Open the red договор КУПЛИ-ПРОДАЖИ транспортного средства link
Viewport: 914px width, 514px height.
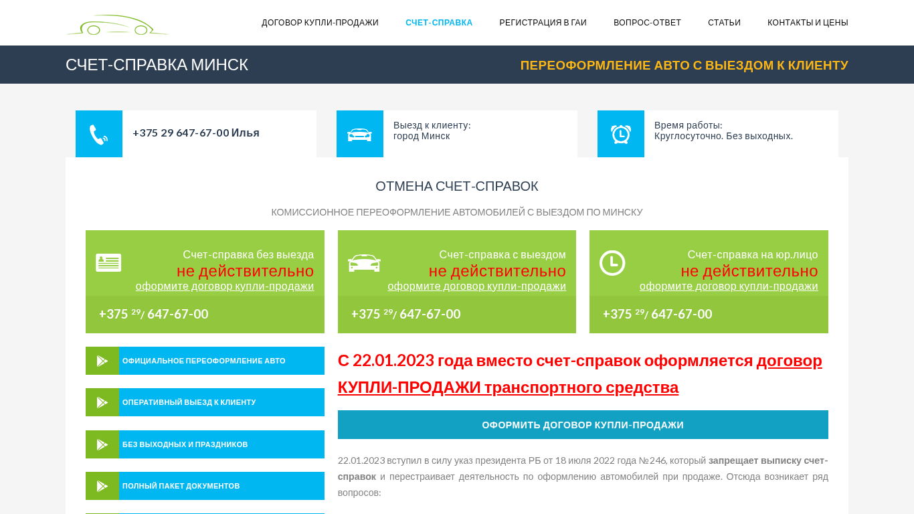tap(580, 374)
